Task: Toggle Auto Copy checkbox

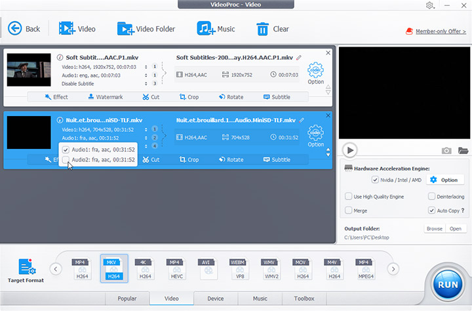Action: [431, 211]
